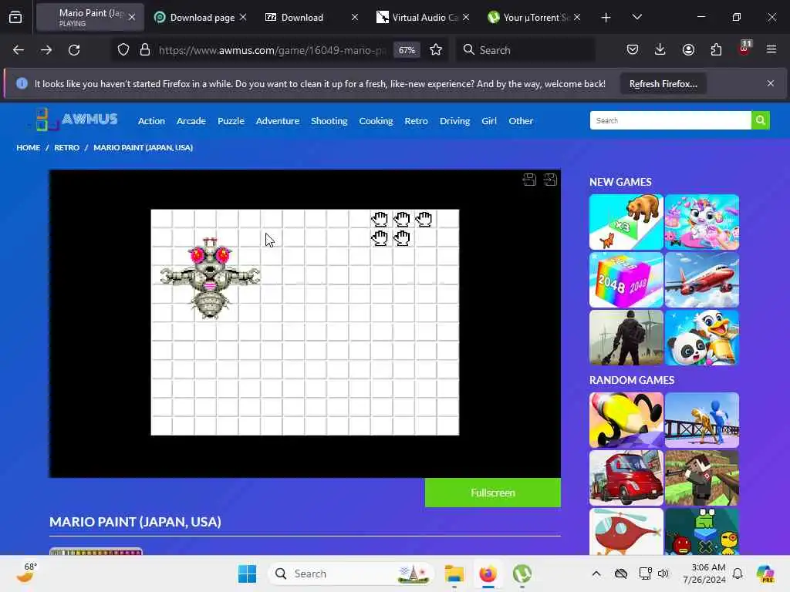The width and height of the screenshot is (790, 592).
Task: Go forward to the next page
Action: pos(46,50)
